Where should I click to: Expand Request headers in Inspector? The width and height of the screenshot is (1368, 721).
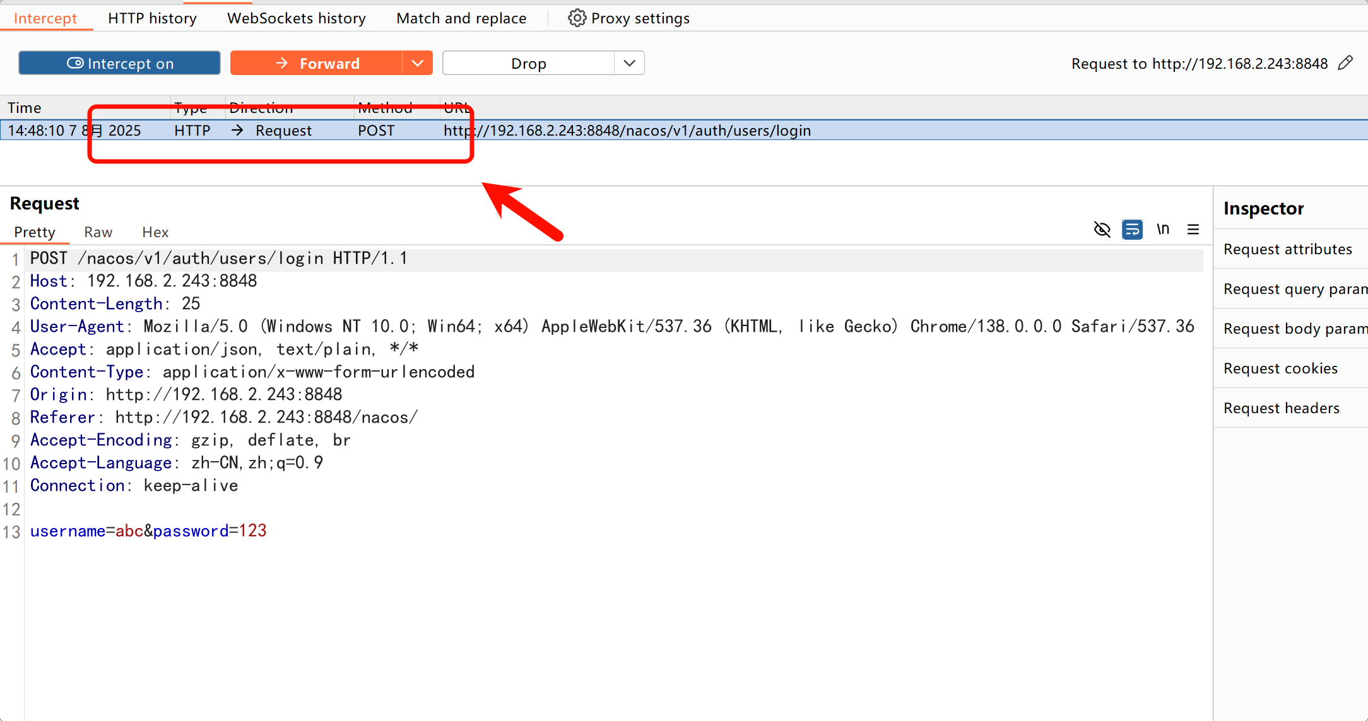(x=1281, y=408)
